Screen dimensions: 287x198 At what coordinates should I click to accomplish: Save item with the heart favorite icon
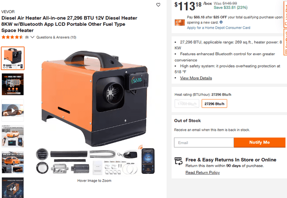tap(158, 5)
